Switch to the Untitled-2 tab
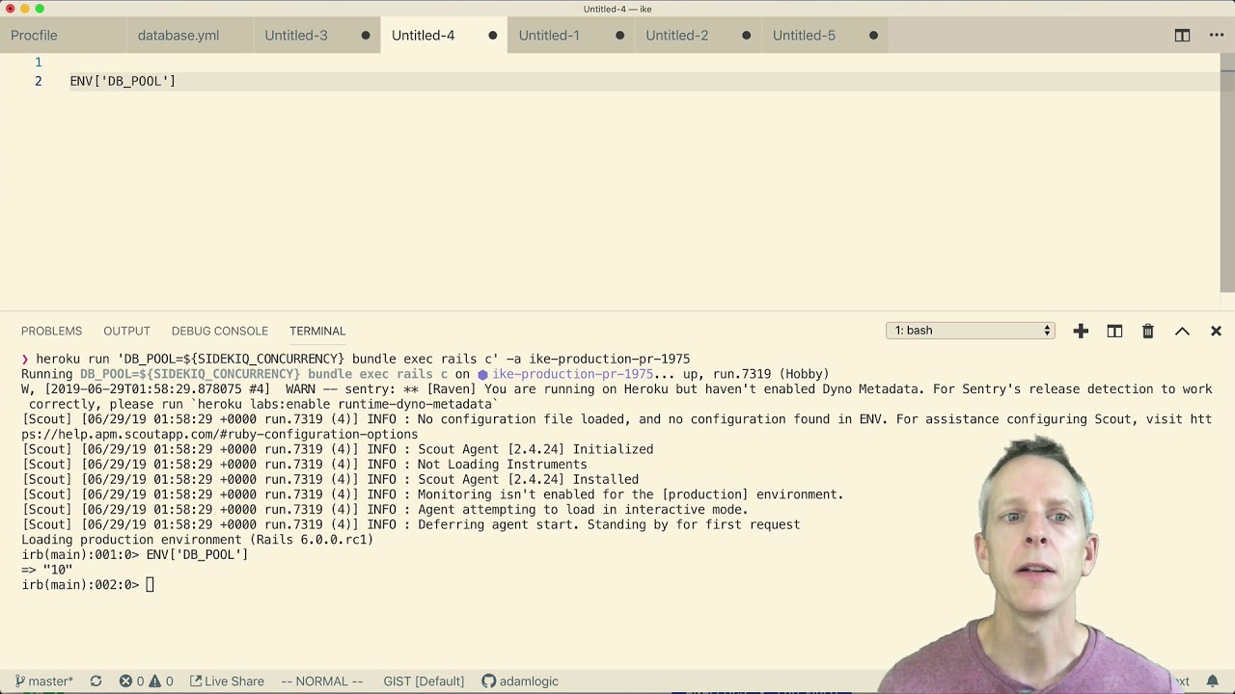The image size is (1235, 694). 676,36
